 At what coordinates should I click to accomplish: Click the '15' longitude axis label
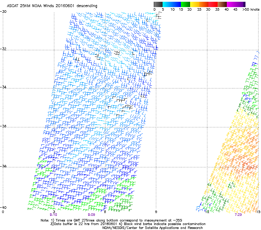pos(258,212)
